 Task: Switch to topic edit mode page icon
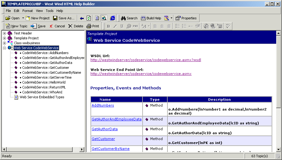click(97, 18)
